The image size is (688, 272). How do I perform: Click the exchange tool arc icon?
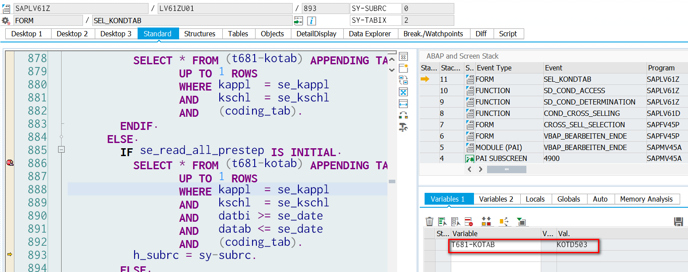[403, 115]
